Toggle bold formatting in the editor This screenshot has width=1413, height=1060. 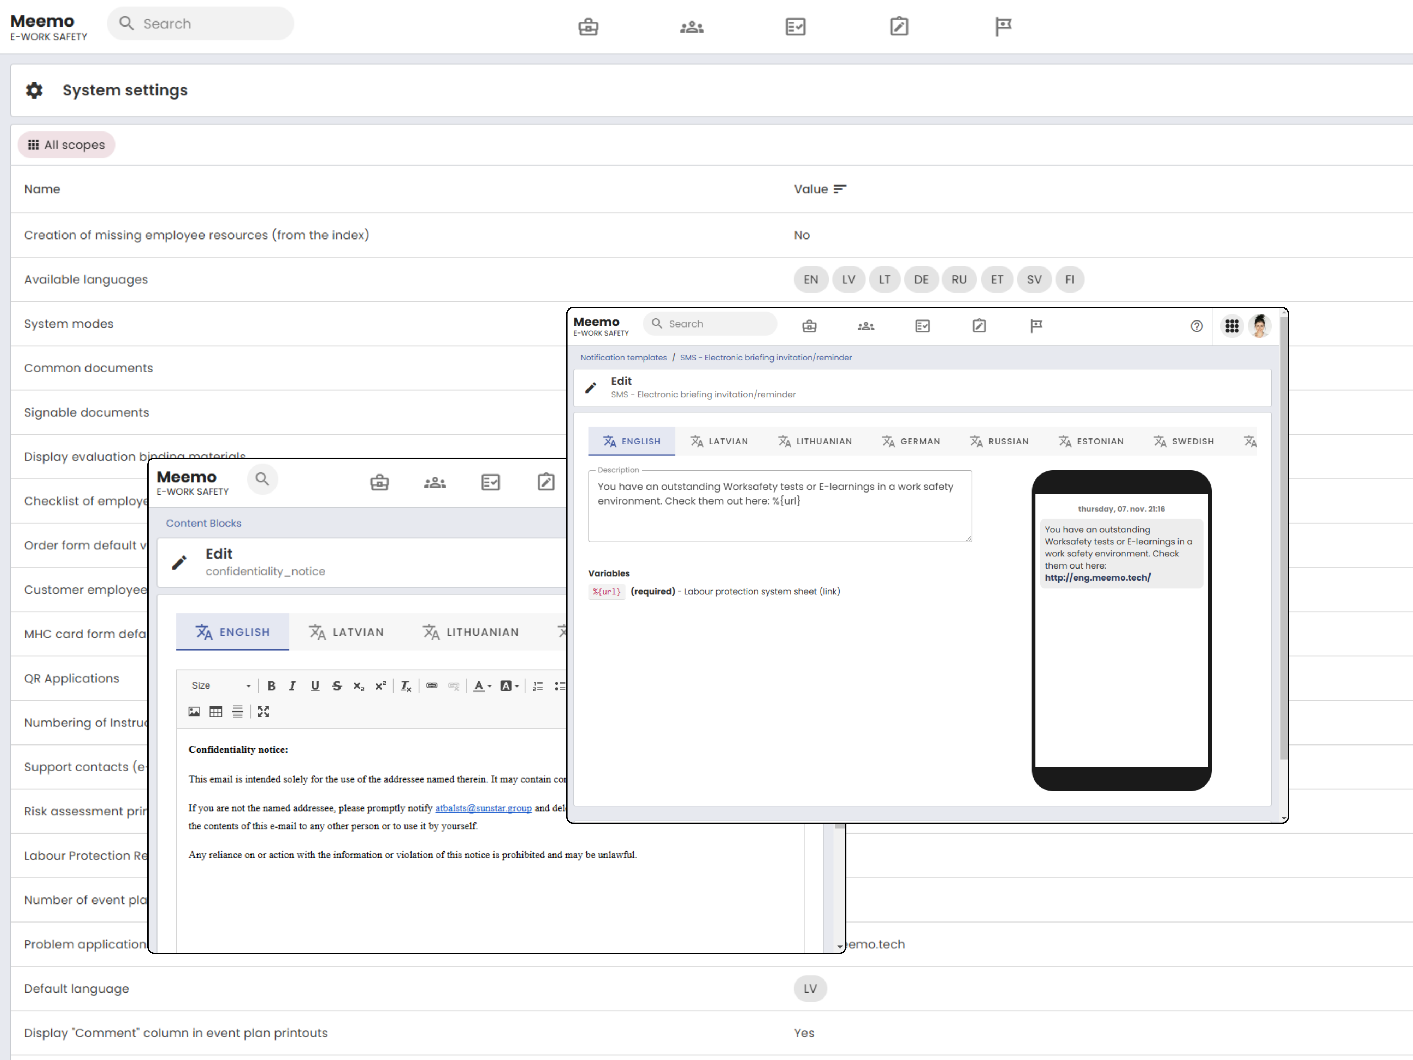pyautogui.click(x=272, y=685)
